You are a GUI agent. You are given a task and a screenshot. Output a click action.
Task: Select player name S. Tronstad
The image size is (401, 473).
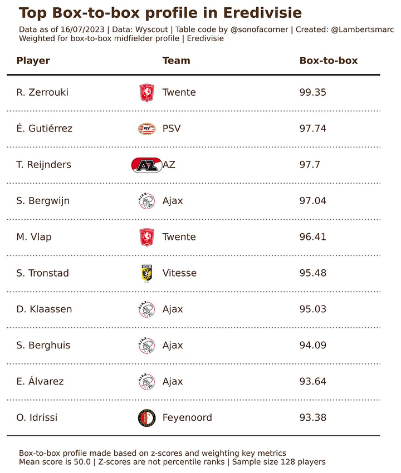42,273
